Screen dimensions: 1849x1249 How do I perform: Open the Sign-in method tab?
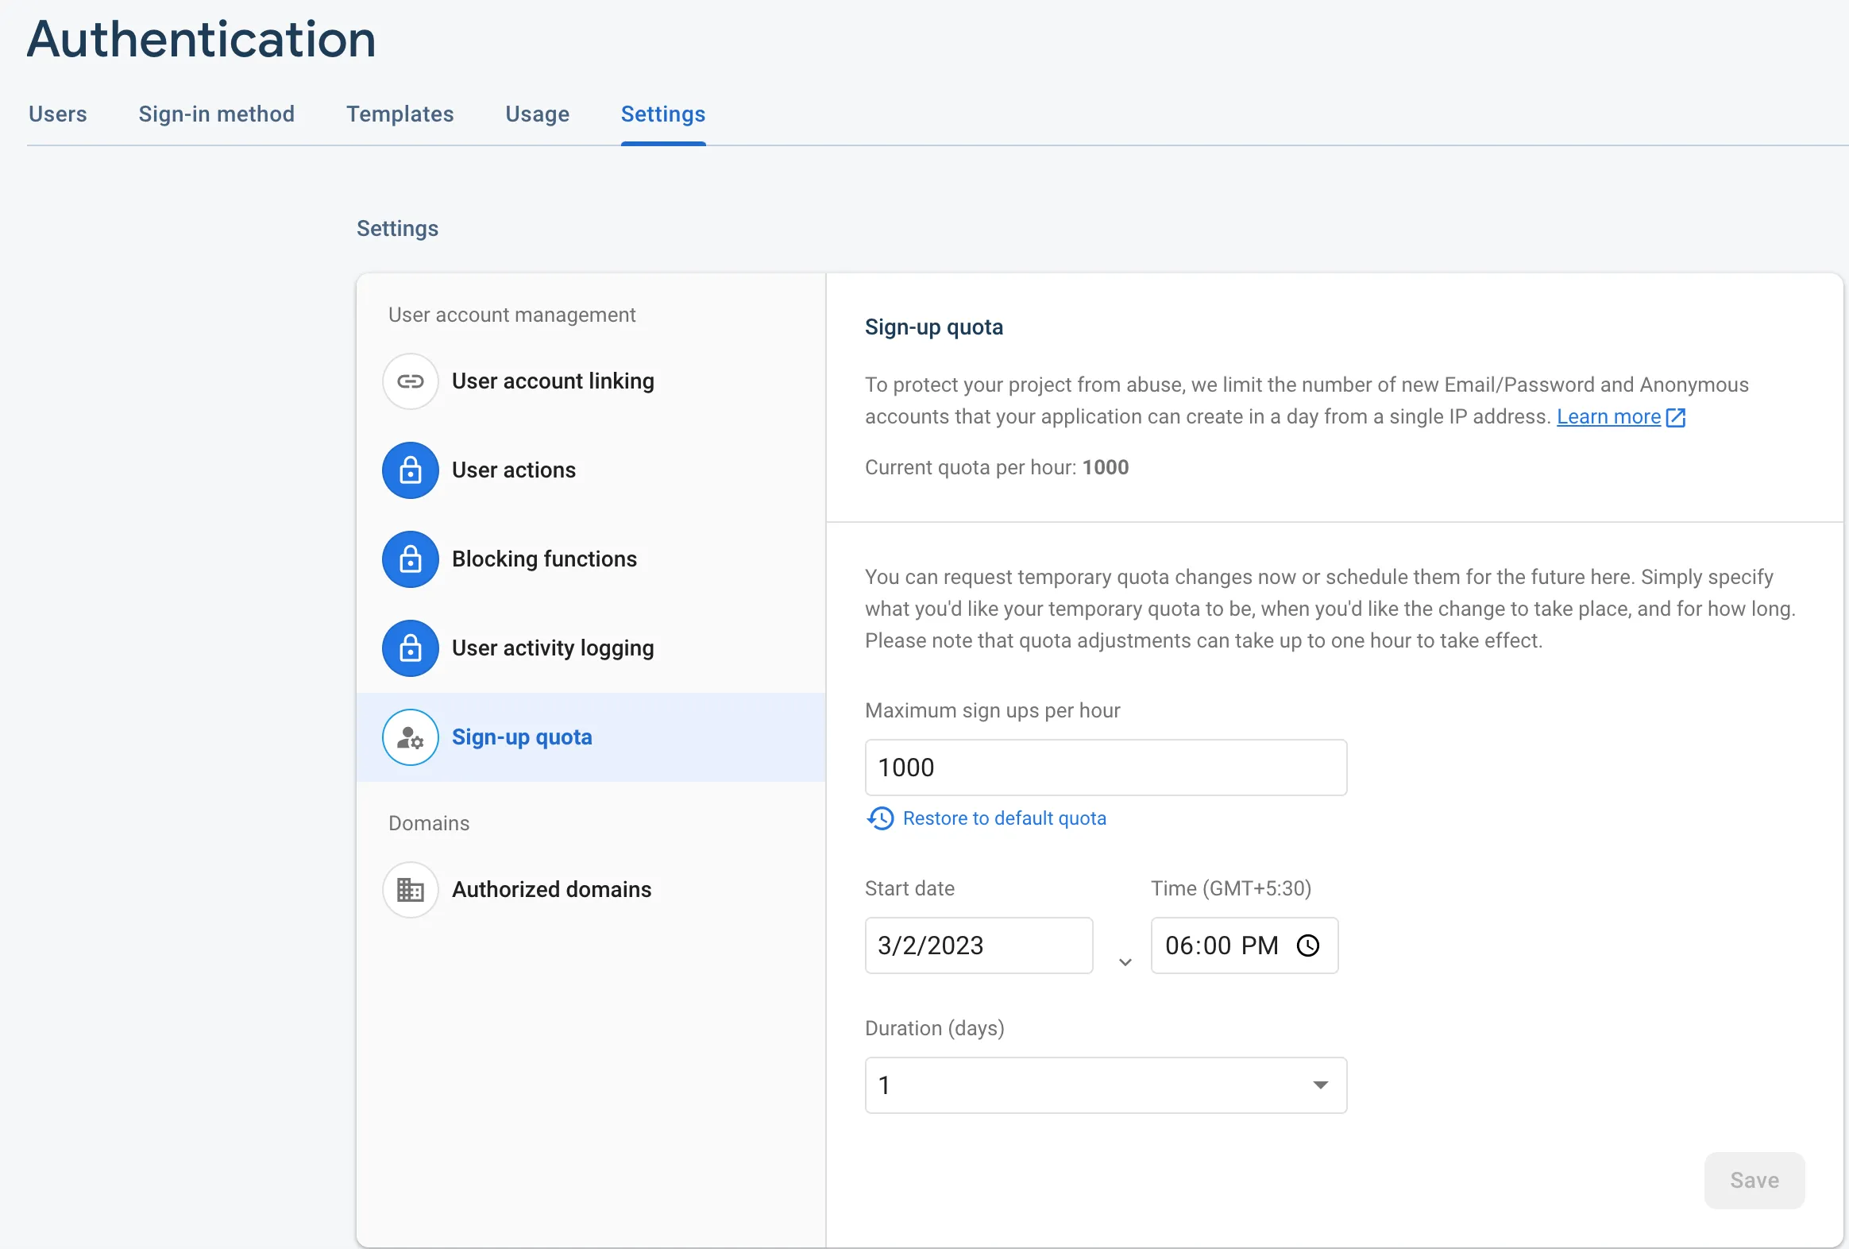pyautogui.click(x=216, y=114)
